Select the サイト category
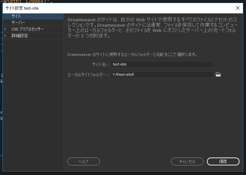Viewport: 246px width, 175px height. pyautogui.click(x=33, y=16)
